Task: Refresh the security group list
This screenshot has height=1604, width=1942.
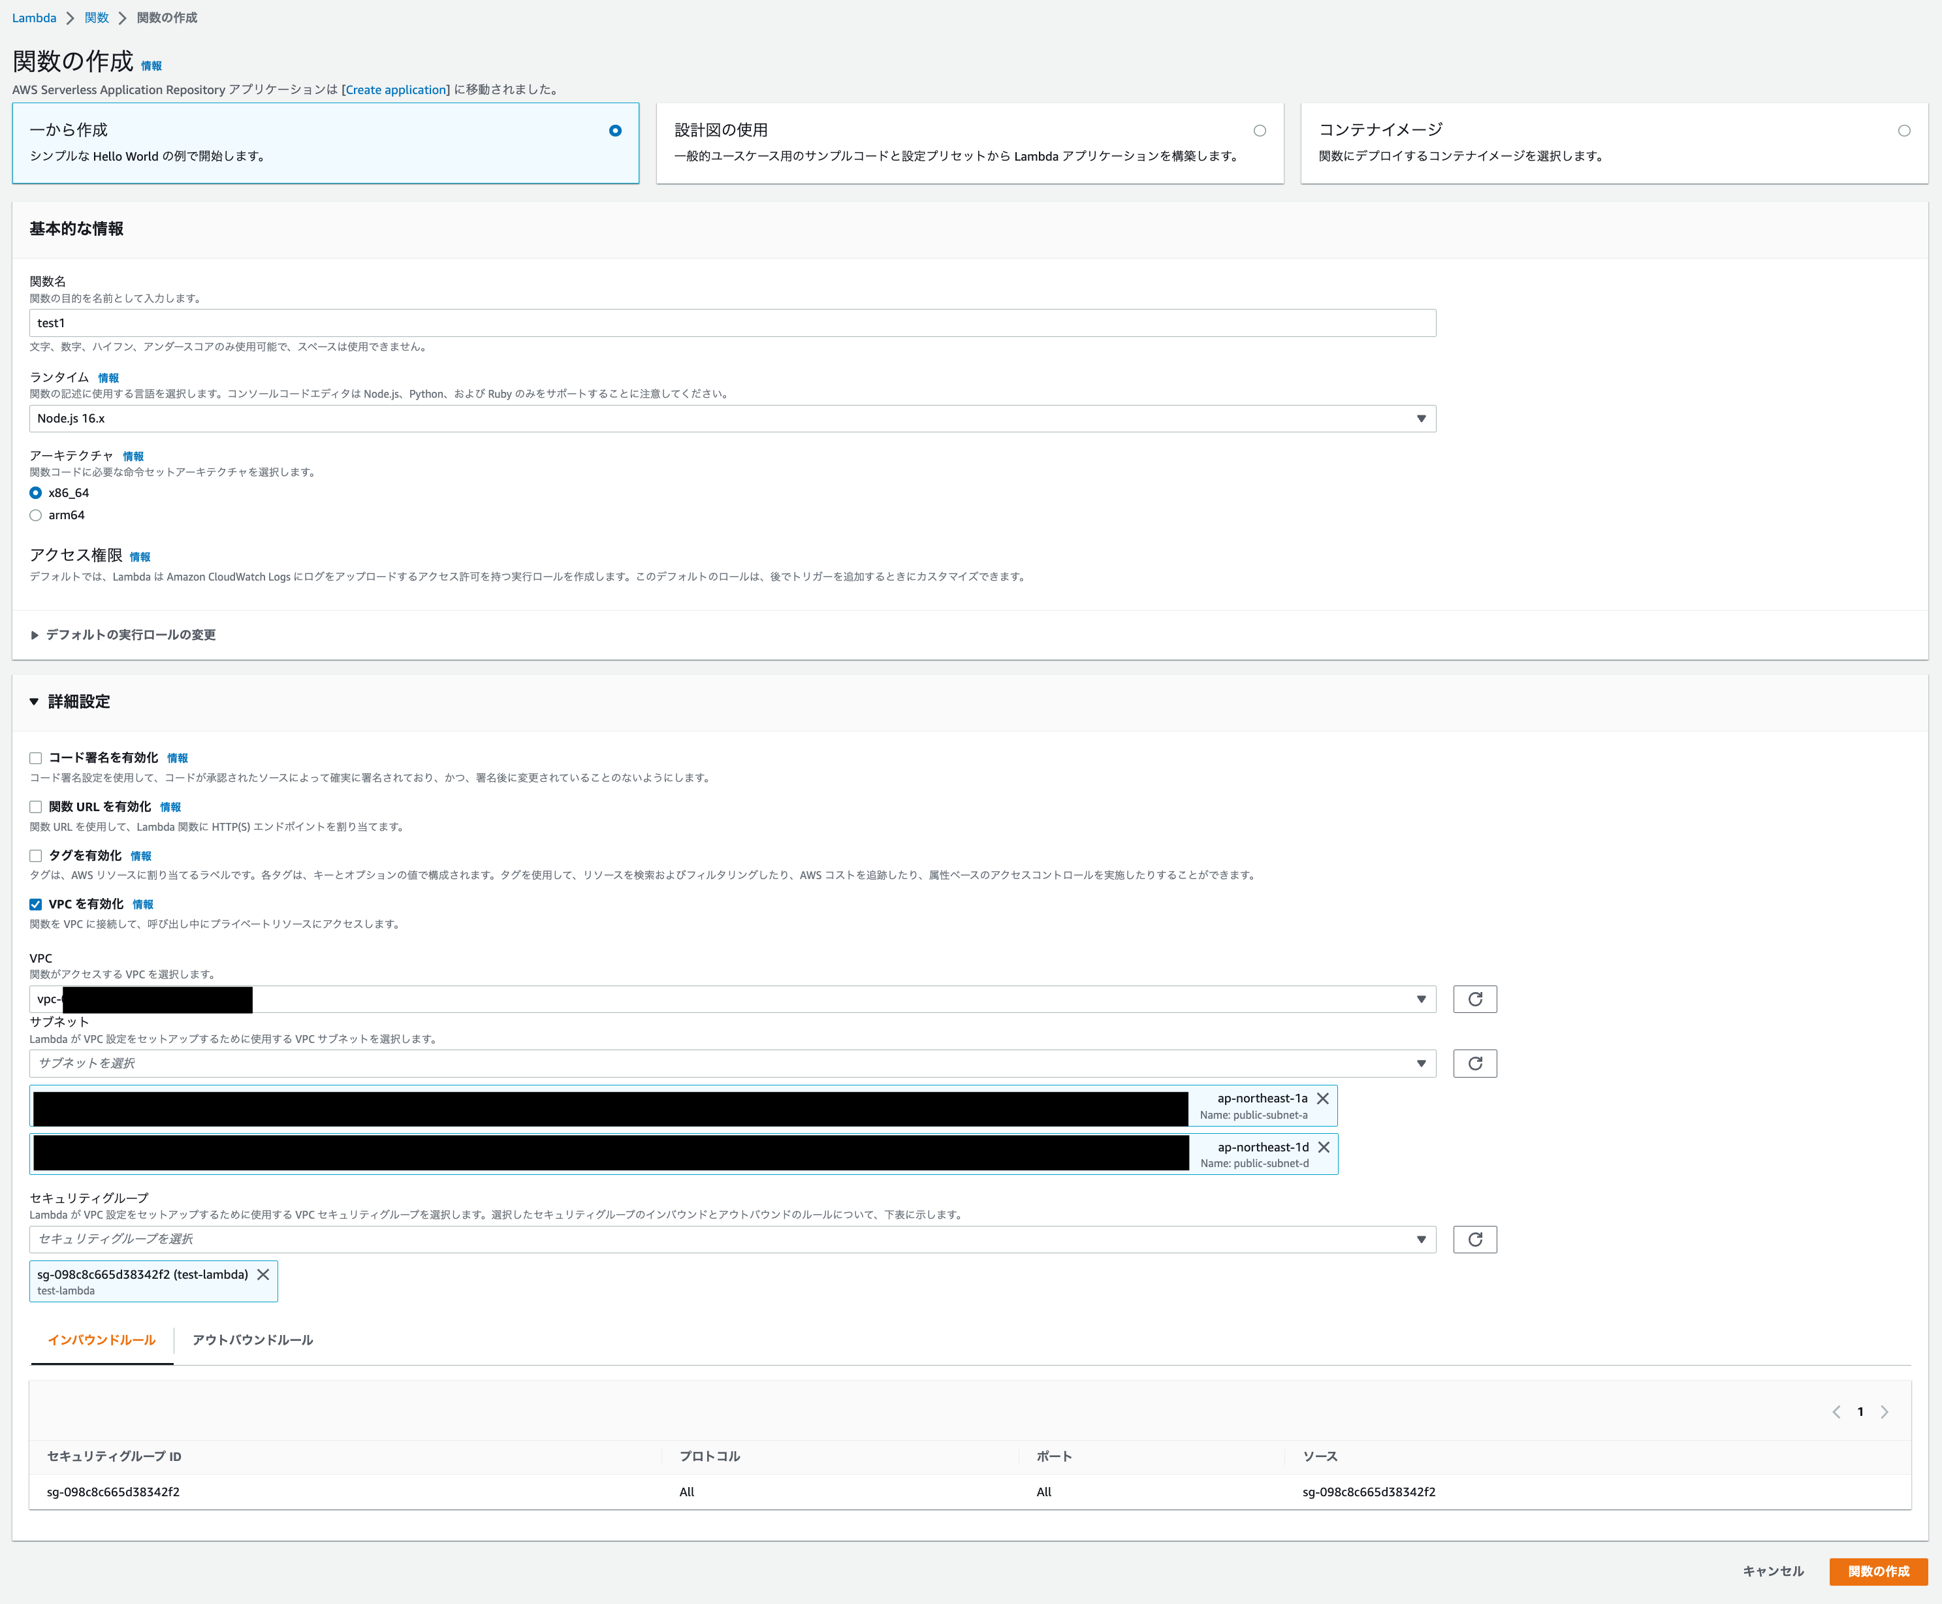Action: 1474,1239
